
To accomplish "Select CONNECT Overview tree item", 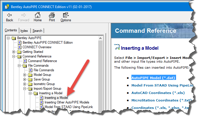I will [x=37, y=47].
